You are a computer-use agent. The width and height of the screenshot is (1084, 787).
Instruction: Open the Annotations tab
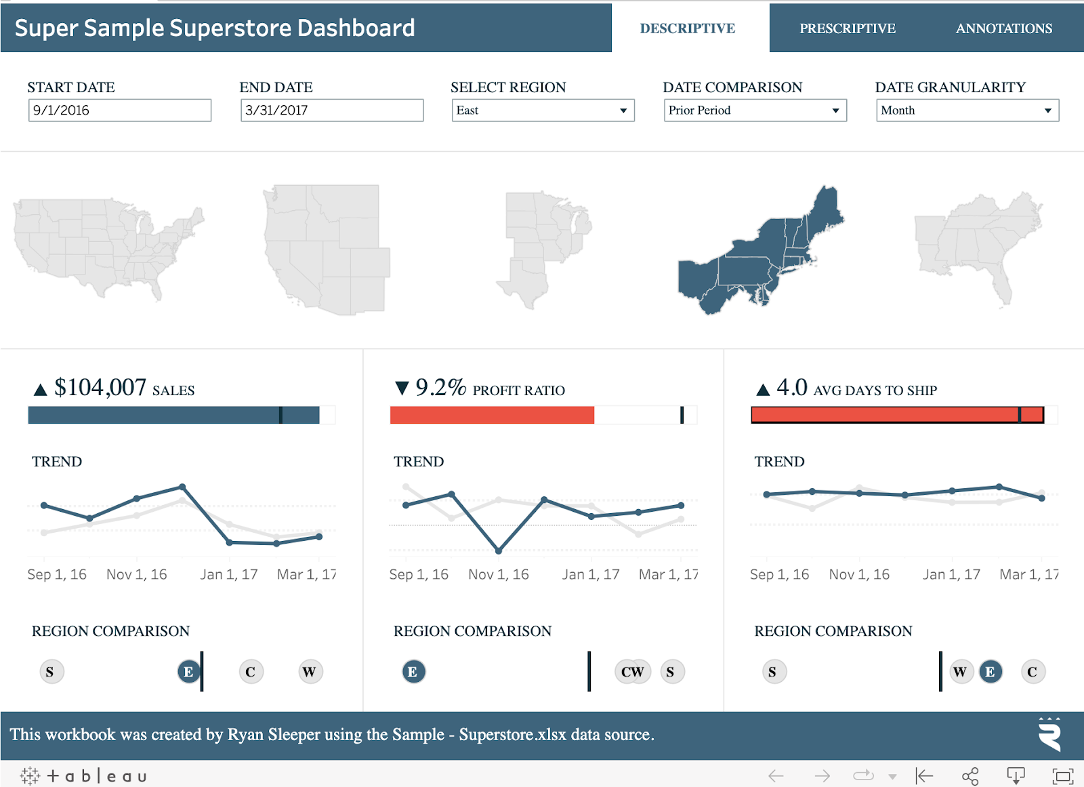click(1004, 28)
